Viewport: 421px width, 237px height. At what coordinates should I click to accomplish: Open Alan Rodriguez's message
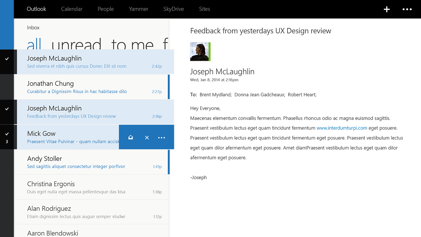tap(92, 212)
